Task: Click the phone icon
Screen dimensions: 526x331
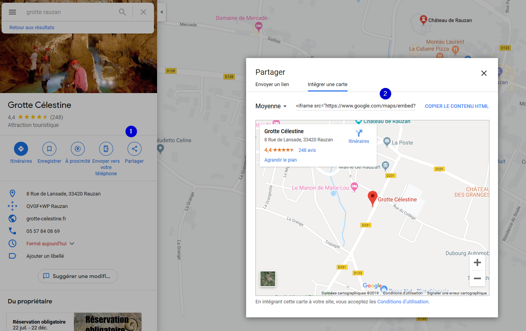Action: [x=12, y=231]
